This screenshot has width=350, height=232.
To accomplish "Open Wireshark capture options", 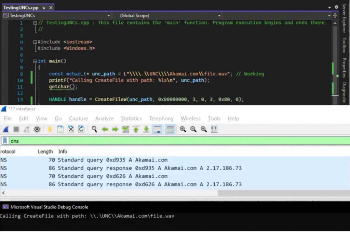I will click(x=37, y=129).
